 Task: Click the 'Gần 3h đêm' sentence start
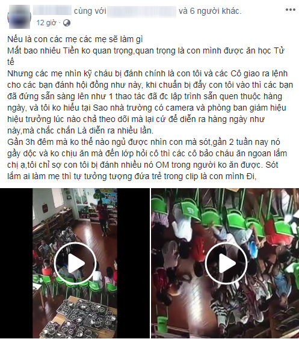pyautogui.click(x=30, y=142)
